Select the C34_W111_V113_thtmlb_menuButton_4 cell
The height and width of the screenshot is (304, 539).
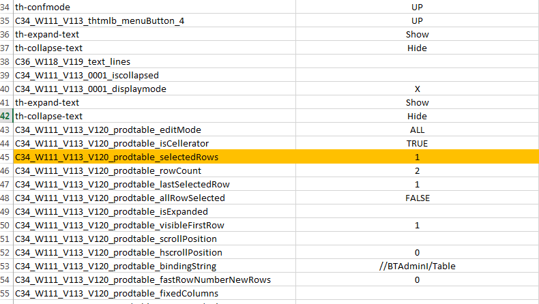pyautogui.click(x=154, y=20)
